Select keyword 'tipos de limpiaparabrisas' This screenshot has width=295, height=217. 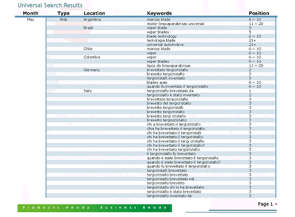click(x=169, y=66)
